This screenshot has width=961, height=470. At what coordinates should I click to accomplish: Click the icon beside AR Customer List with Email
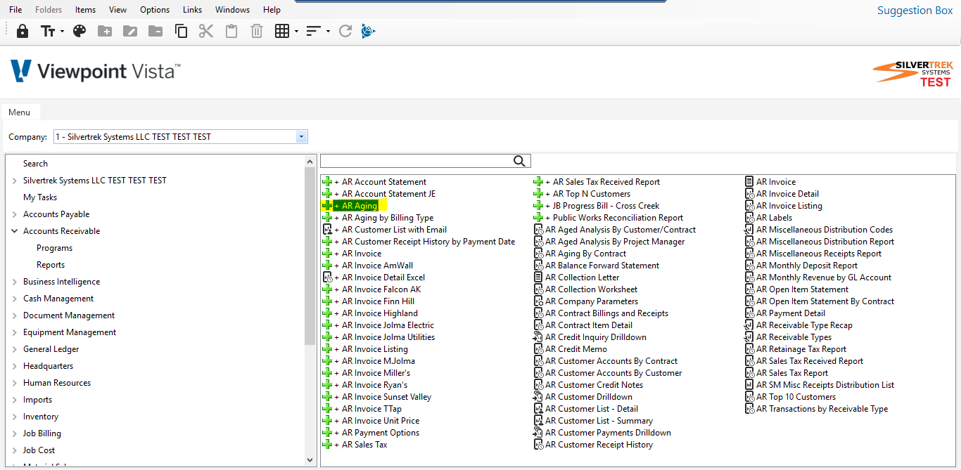[327, 230]
